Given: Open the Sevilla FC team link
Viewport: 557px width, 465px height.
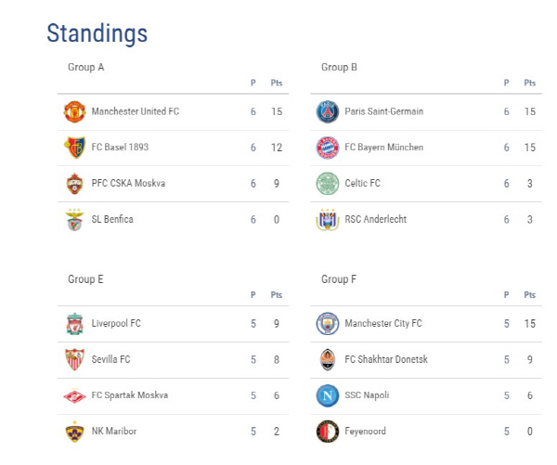Looking at the screenshot, I should pyautogui.click(x=110, y=359).
